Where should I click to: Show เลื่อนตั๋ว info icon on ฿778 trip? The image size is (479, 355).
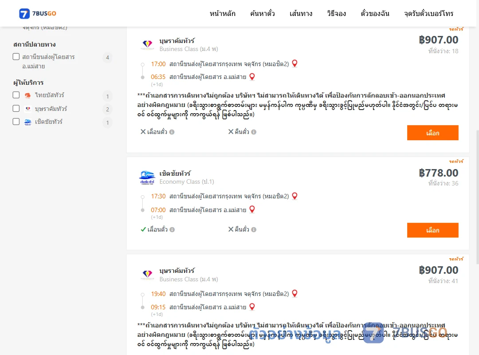172,229
